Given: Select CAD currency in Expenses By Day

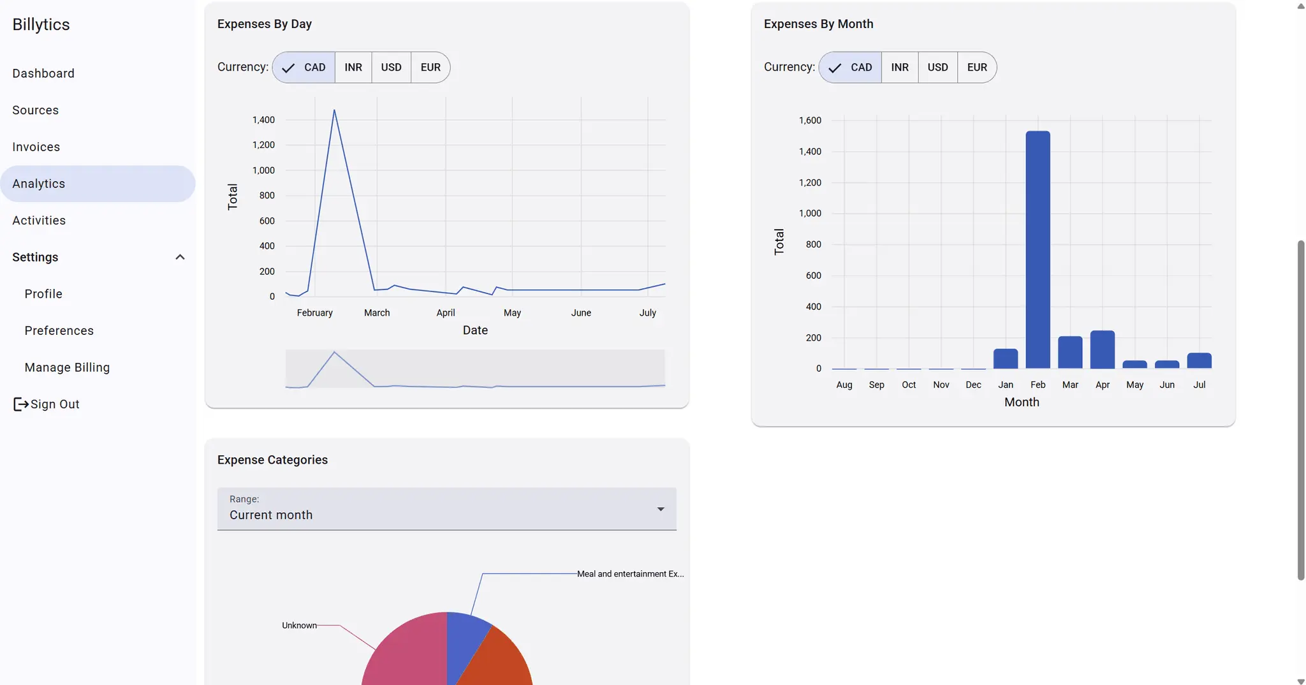Looking at the screenshot, I should (x=304, y=67).
